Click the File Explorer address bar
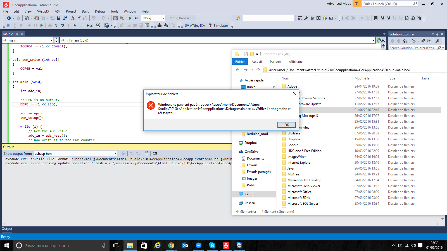 pos(354,70)
